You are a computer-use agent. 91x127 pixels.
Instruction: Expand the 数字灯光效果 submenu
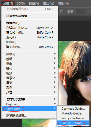point(29,99)
